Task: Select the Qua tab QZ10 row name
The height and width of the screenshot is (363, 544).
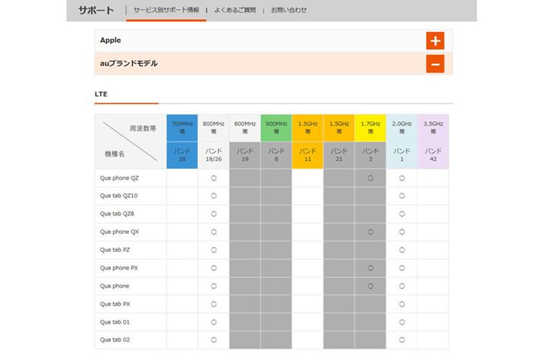Action: [x=118, y=196]
